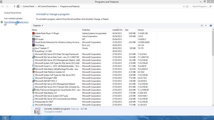Screen dimensions: 214x120
Task: Click the Microsoft Web Deploy dbSqlPackage Provider icon
Action: (33, 69)
